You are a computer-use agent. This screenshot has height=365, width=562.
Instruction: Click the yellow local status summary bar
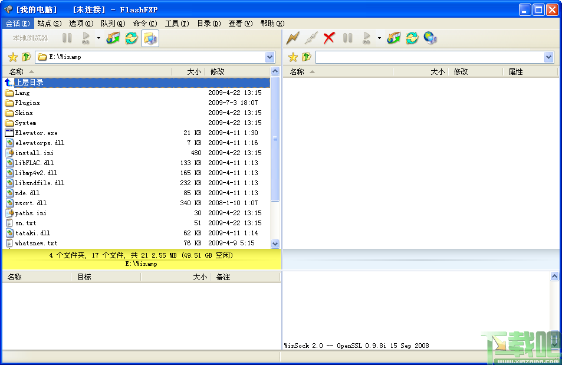click(x=142, y=259)
